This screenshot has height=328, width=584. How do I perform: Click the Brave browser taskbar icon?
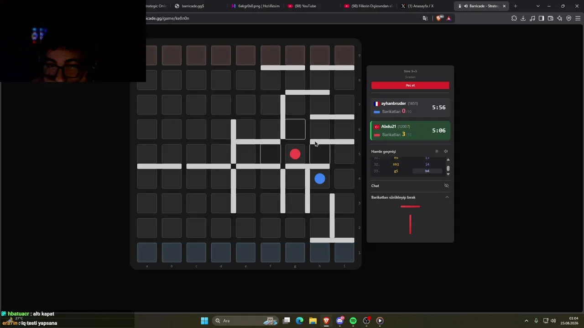[x=326, y=321]
